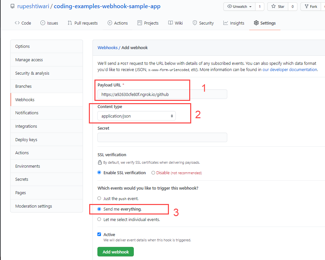The height and width of the screenshot is (260, 325).
Task: Click the fork icon on Fork button
Action: point(307,7)
